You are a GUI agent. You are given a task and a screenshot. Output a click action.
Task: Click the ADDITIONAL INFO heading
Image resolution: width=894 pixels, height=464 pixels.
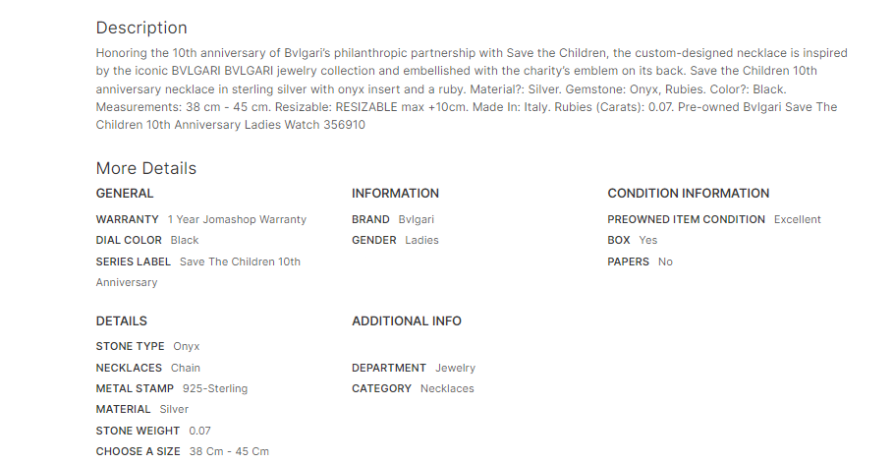406,321
